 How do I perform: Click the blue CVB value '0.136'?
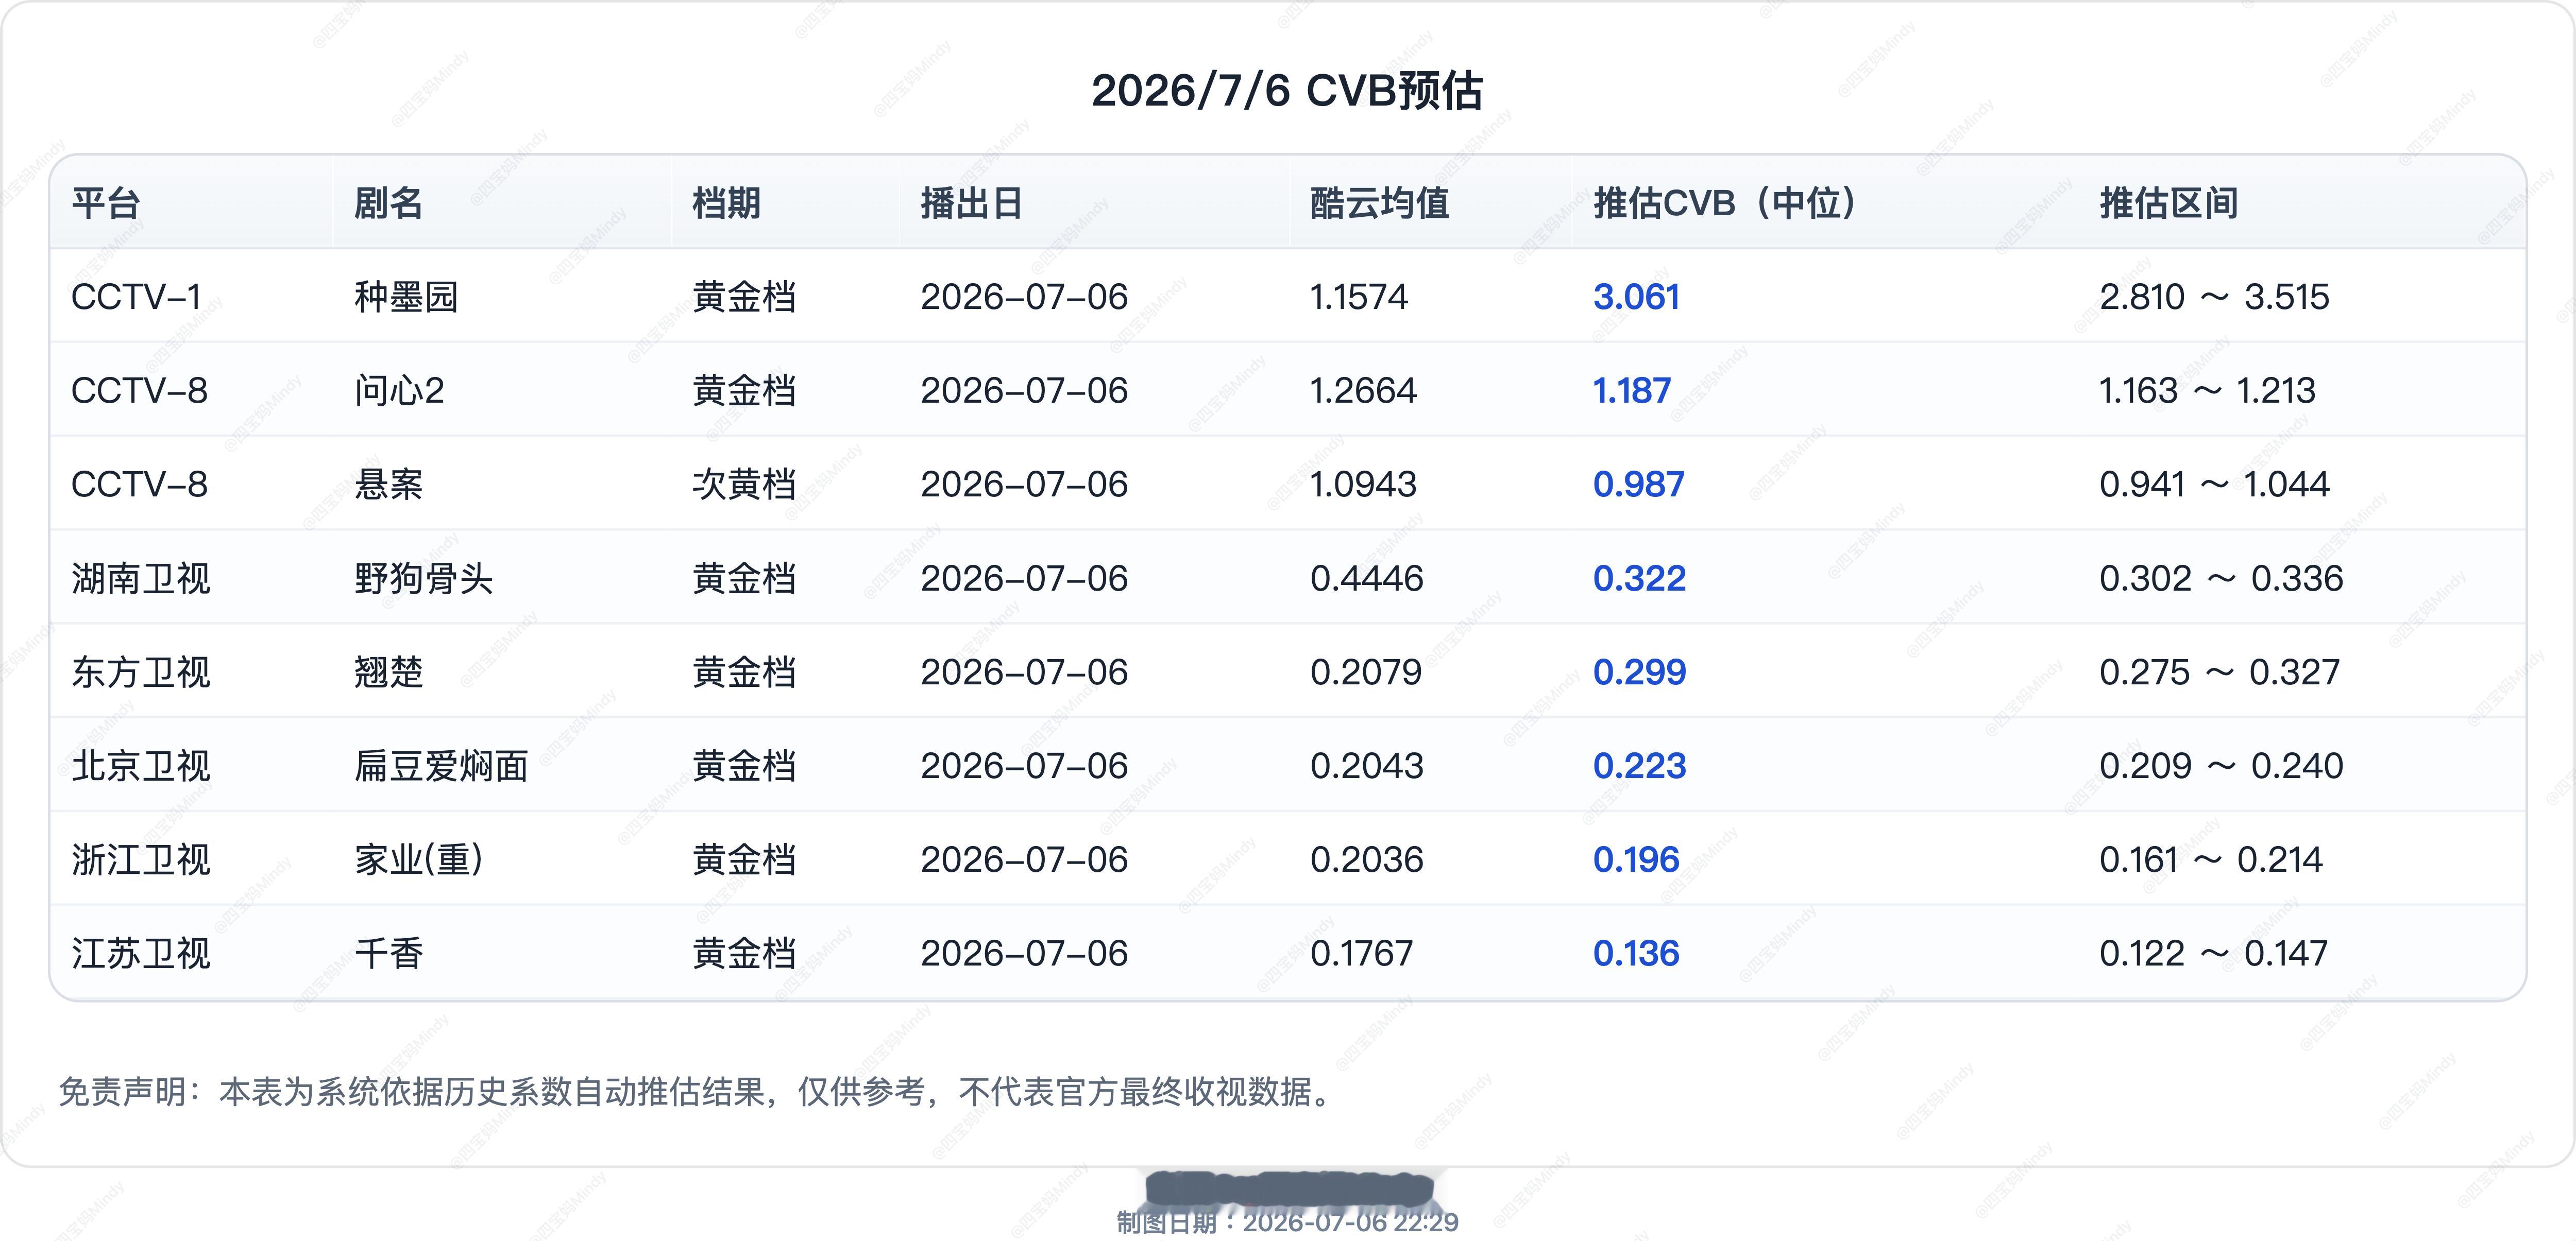(1636, 954)
